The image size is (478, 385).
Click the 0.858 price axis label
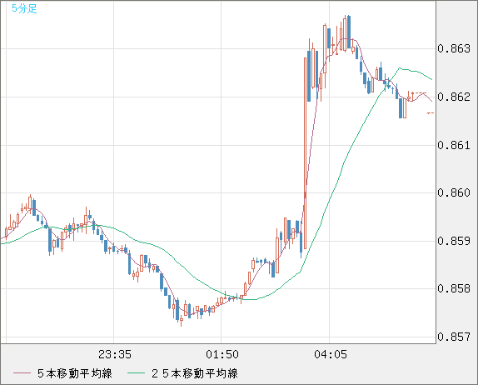click(x=454, y=288)
